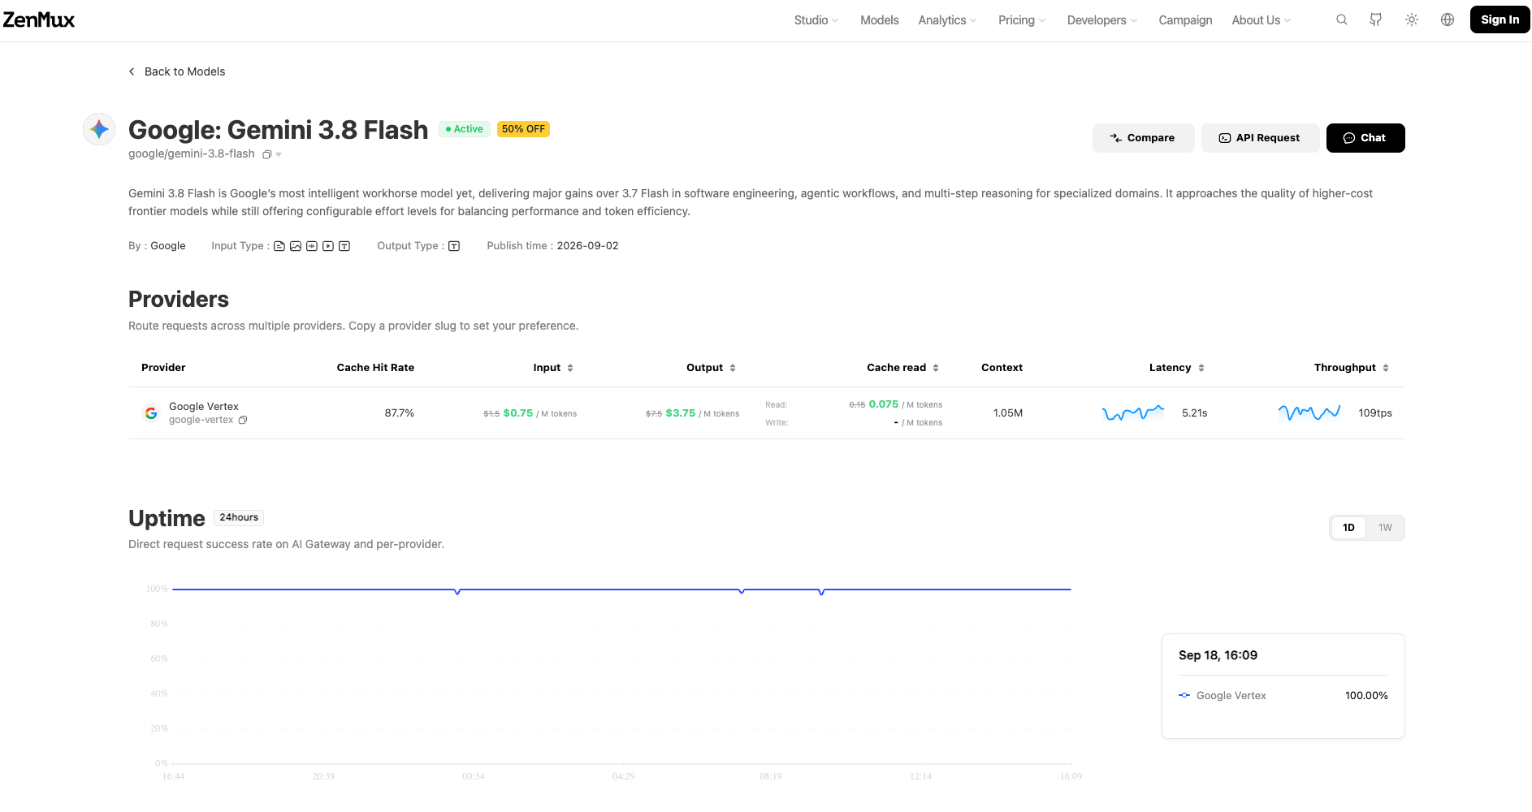Copy the google/gemini-3.8-flash model slug
This screenshot has height=812, width=1532.
[x=266, y=154]
